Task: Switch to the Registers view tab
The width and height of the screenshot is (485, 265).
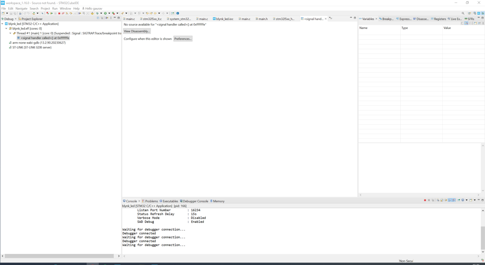Action: 438,19
